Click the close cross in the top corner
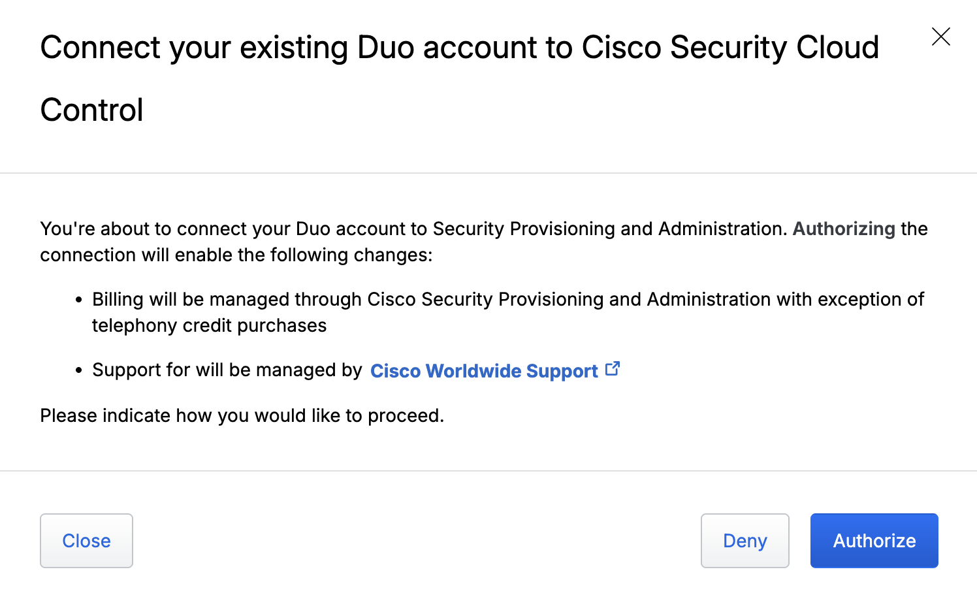The image size is (977, 593). [x=940, y=37]
